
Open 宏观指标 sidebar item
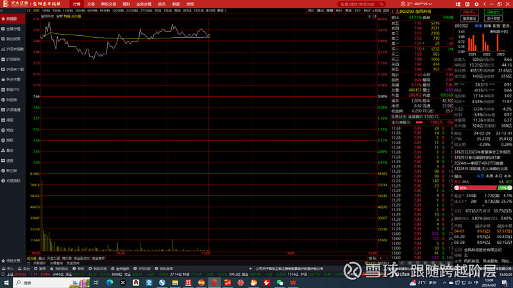click(x=11, y=181)
